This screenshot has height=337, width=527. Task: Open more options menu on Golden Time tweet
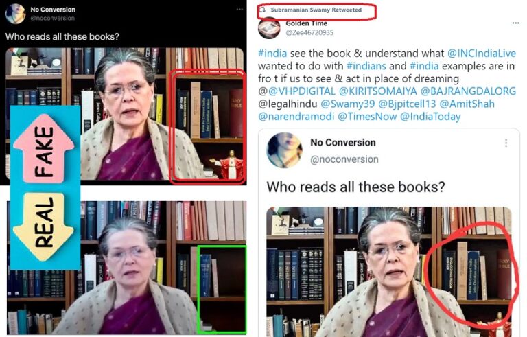pyautogui.click(x=516, y=23)
